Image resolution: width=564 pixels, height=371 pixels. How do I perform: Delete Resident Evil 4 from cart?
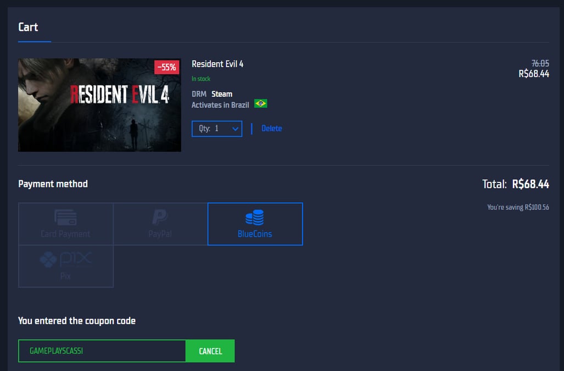[x=272, y=129]
